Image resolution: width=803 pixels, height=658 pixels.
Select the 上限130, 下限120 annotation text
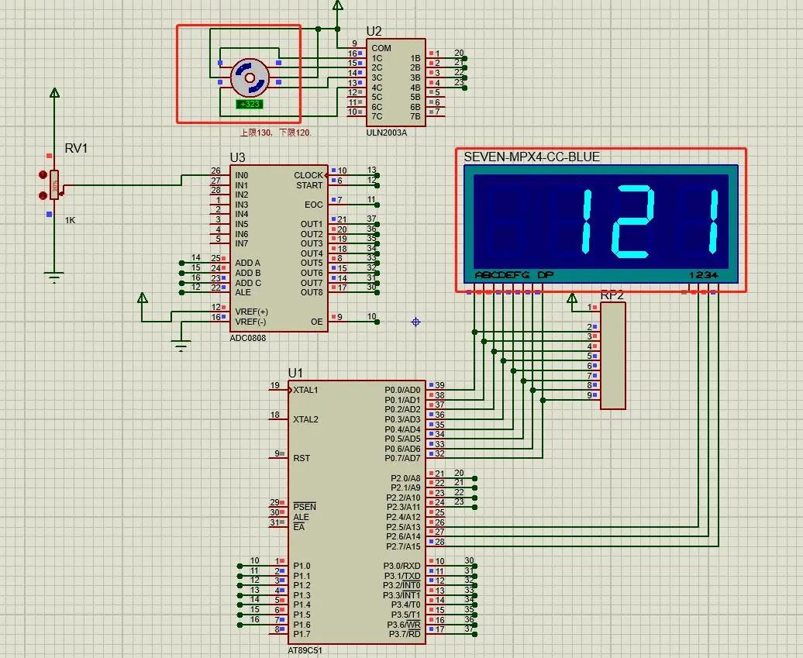pos(275,133)
